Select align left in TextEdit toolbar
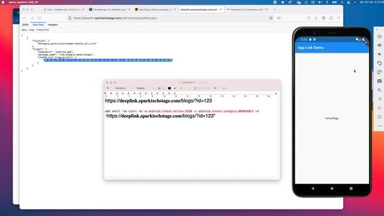The image size is (384, 216). [x=196, y=88]
